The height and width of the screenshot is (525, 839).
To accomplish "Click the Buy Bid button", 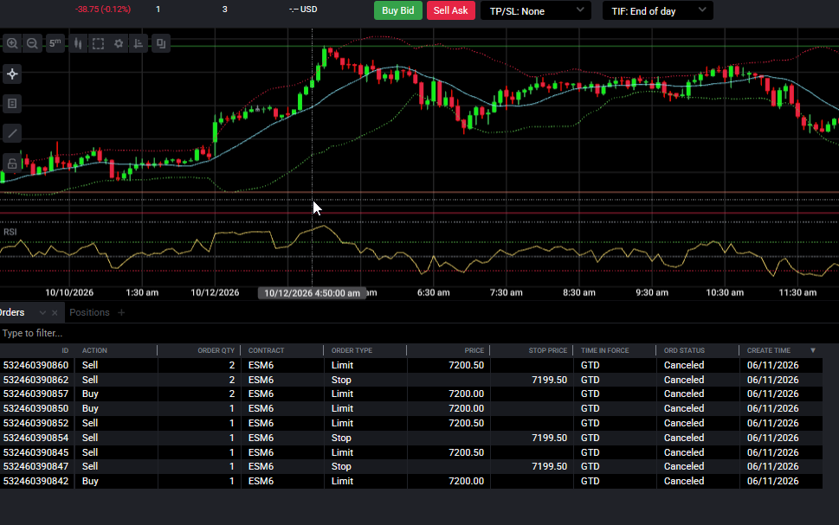I will pos(397,10).
